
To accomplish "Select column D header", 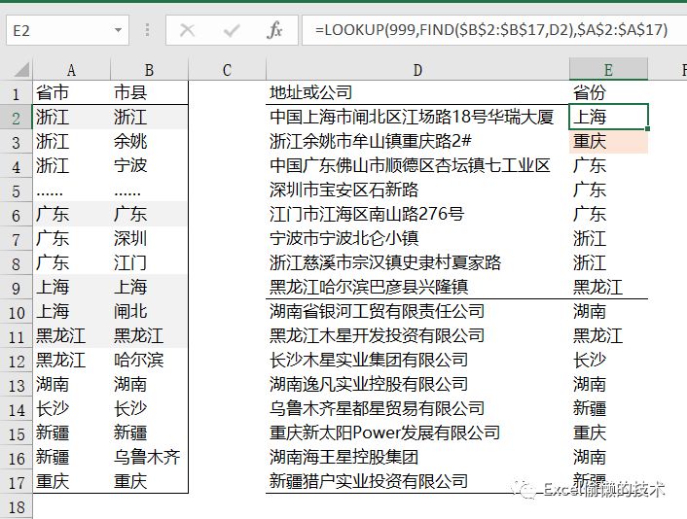I will 417,70.
